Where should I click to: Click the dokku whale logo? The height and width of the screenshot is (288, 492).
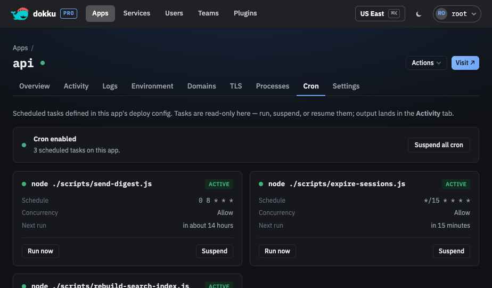pos(20,13)
